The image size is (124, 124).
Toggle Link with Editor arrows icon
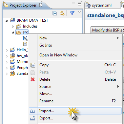[x=62, y=13]
